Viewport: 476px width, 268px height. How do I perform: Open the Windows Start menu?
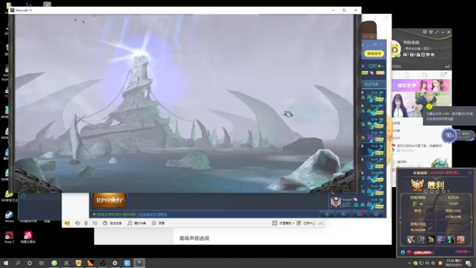(x=6, y=263)
